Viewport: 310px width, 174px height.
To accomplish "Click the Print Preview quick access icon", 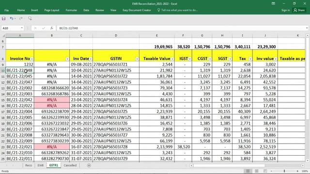I will (x=30, y=18).
